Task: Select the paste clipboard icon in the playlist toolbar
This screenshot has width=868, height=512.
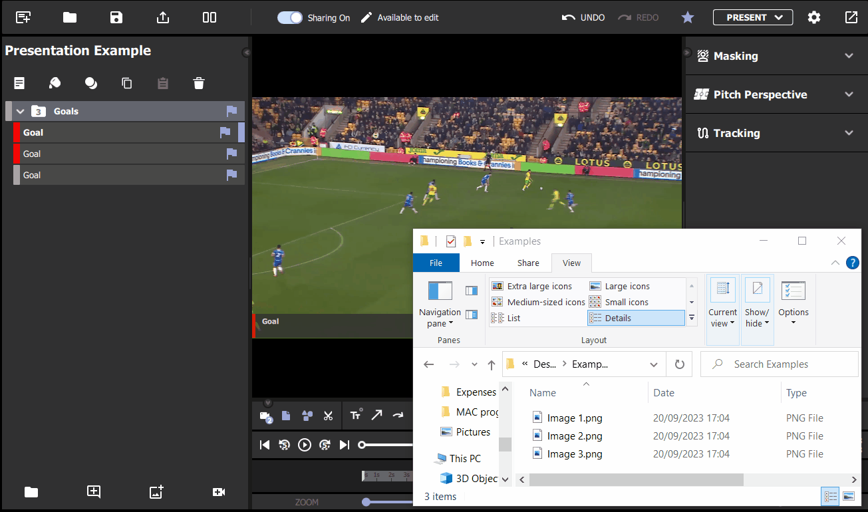Action: coord(162,82)
